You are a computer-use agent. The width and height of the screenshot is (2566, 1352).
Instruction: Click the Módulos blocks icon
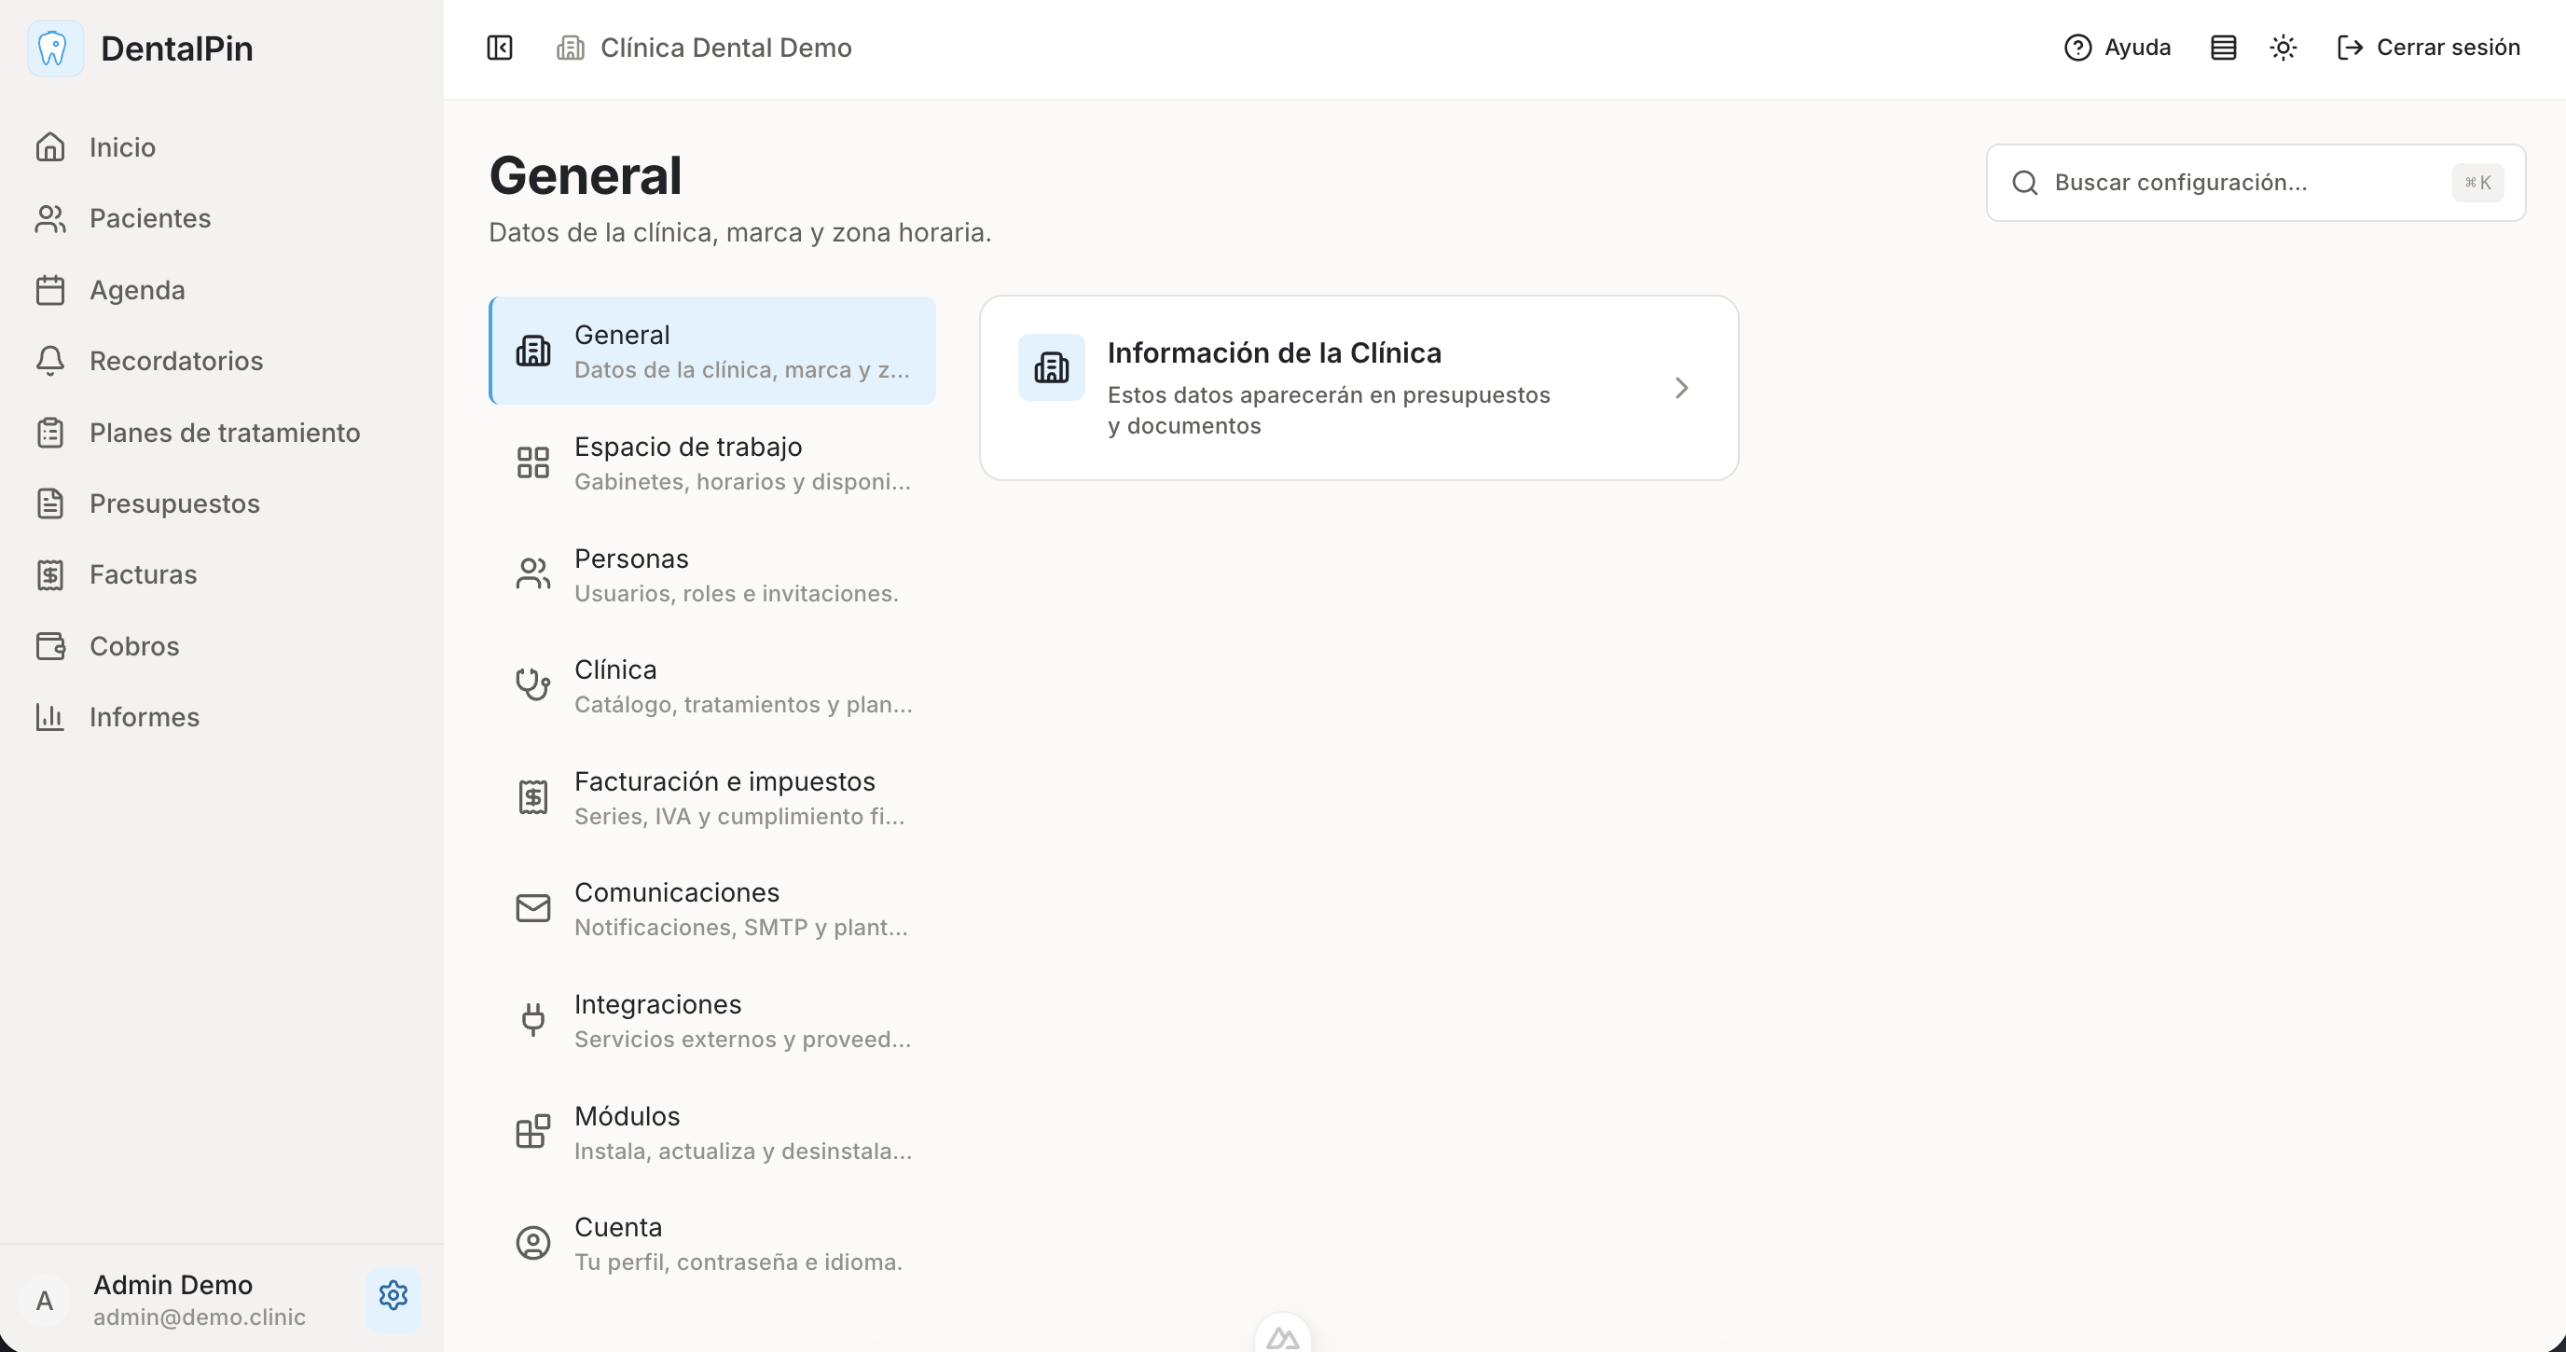coord(533,1131)
